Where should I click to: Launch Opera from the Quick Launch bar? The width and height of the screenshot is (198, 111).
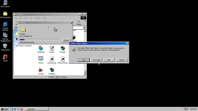point(22,109)
